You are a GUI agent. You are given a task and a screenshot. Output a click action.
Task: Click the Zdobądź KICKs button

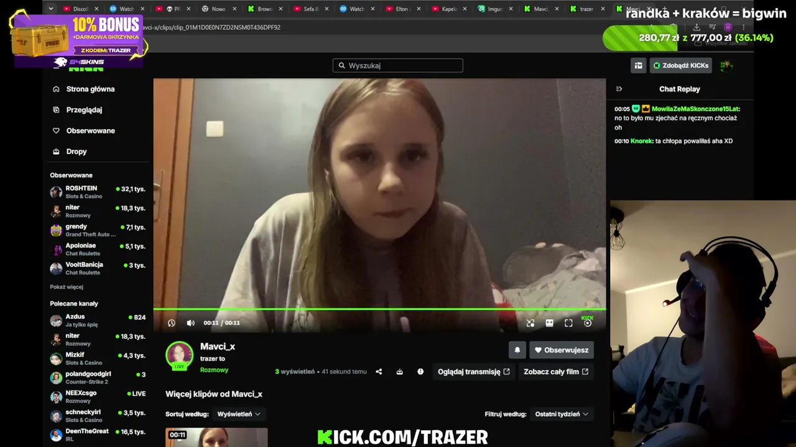pos(681,65)
